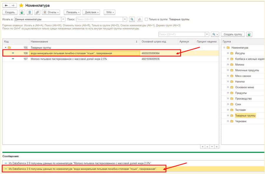Collapse the Номенклатура root in the group tree

[x=224, y=47]
